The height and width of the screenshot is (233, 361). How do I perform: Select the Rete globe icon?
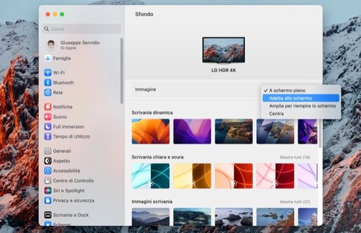pyautogui.click(x=48, y=92)
